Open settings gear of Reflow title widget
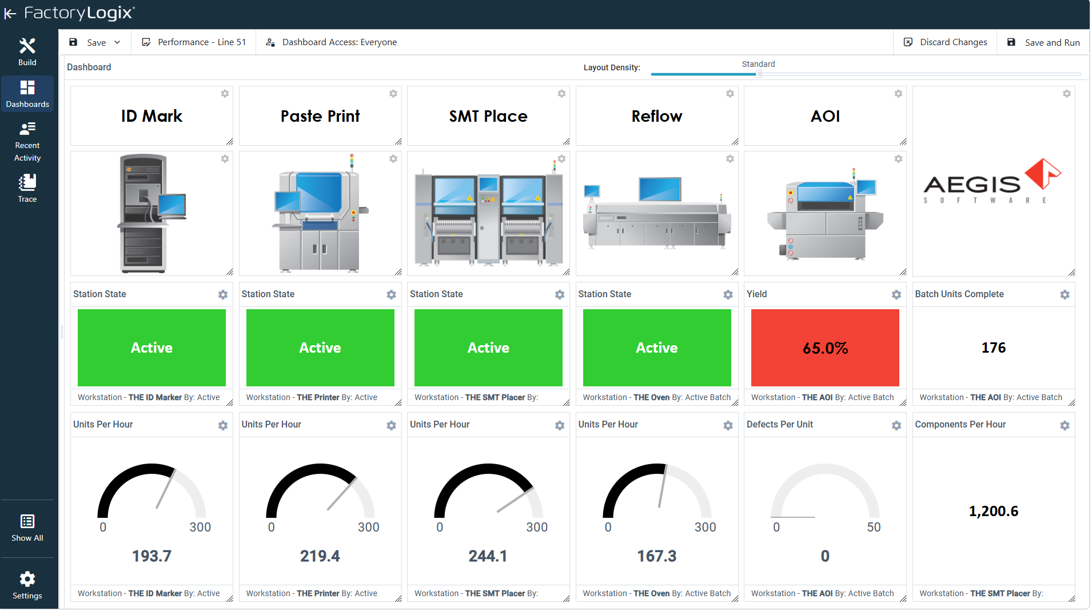1092x611 pixels. point(730,94)
